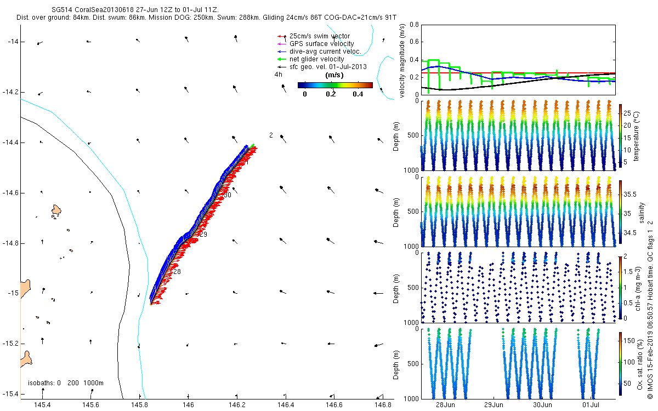Click the Ox. sat. ratio colorbar
This screenshot has width=658, height=411.
(621, 363)
